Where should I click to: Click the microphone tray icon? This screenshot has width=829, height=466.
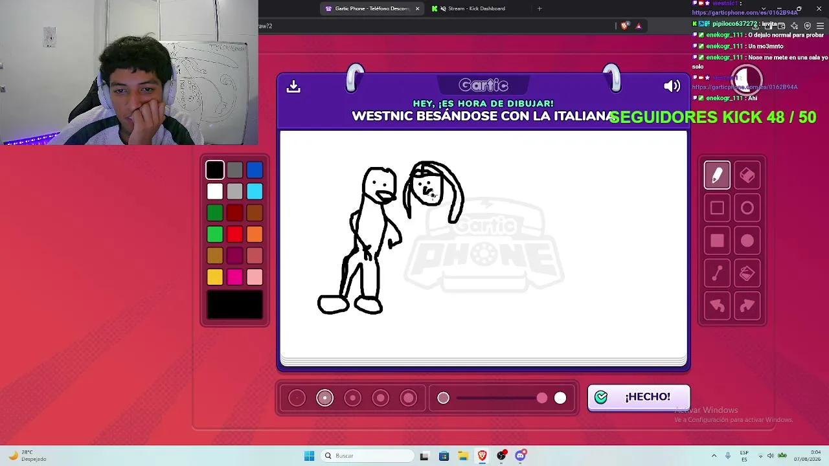coord(728,456)
